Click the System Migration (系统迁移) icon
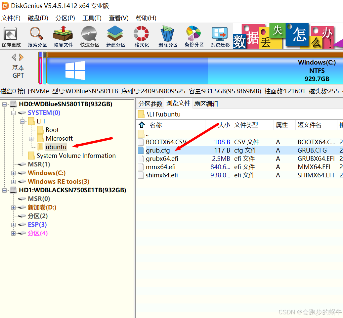343x318 pixels. click(x=220, y=36)
